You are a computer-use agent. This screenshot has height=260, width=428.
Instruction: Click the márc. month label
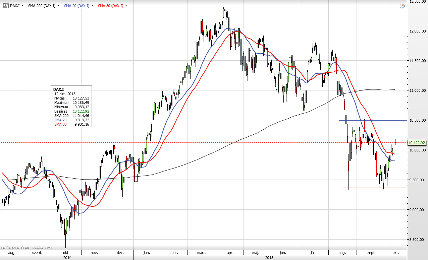point(202,253)
